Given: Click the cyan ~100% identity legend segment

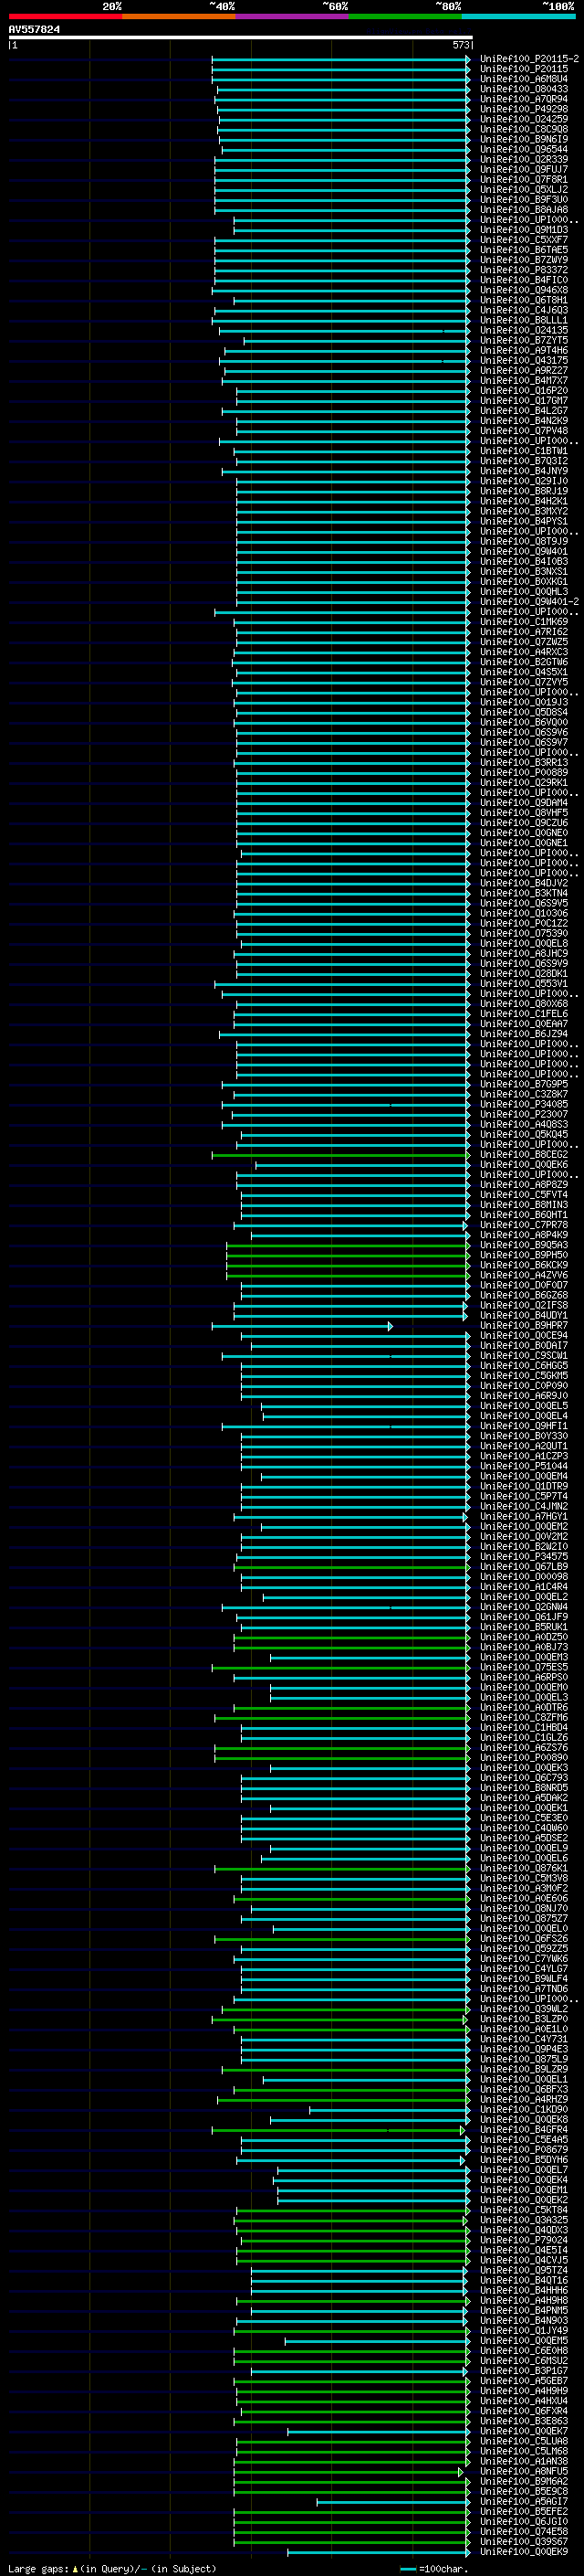Looking at the screenshot, I should click(x=519, y=16).
